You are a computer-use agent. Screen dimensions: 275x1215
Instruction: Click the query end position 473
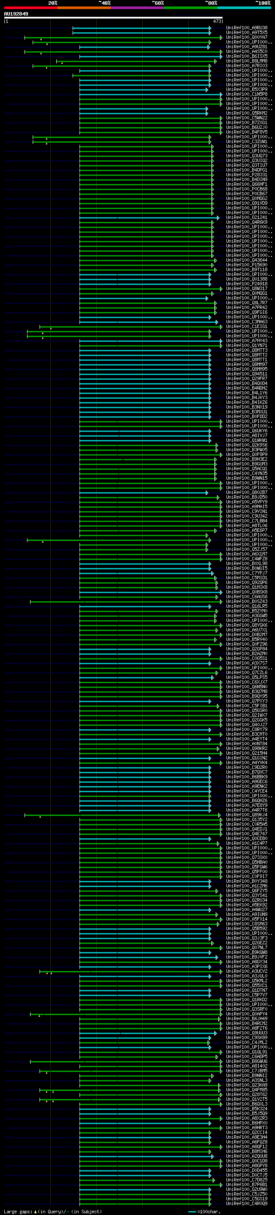[217, 21]
